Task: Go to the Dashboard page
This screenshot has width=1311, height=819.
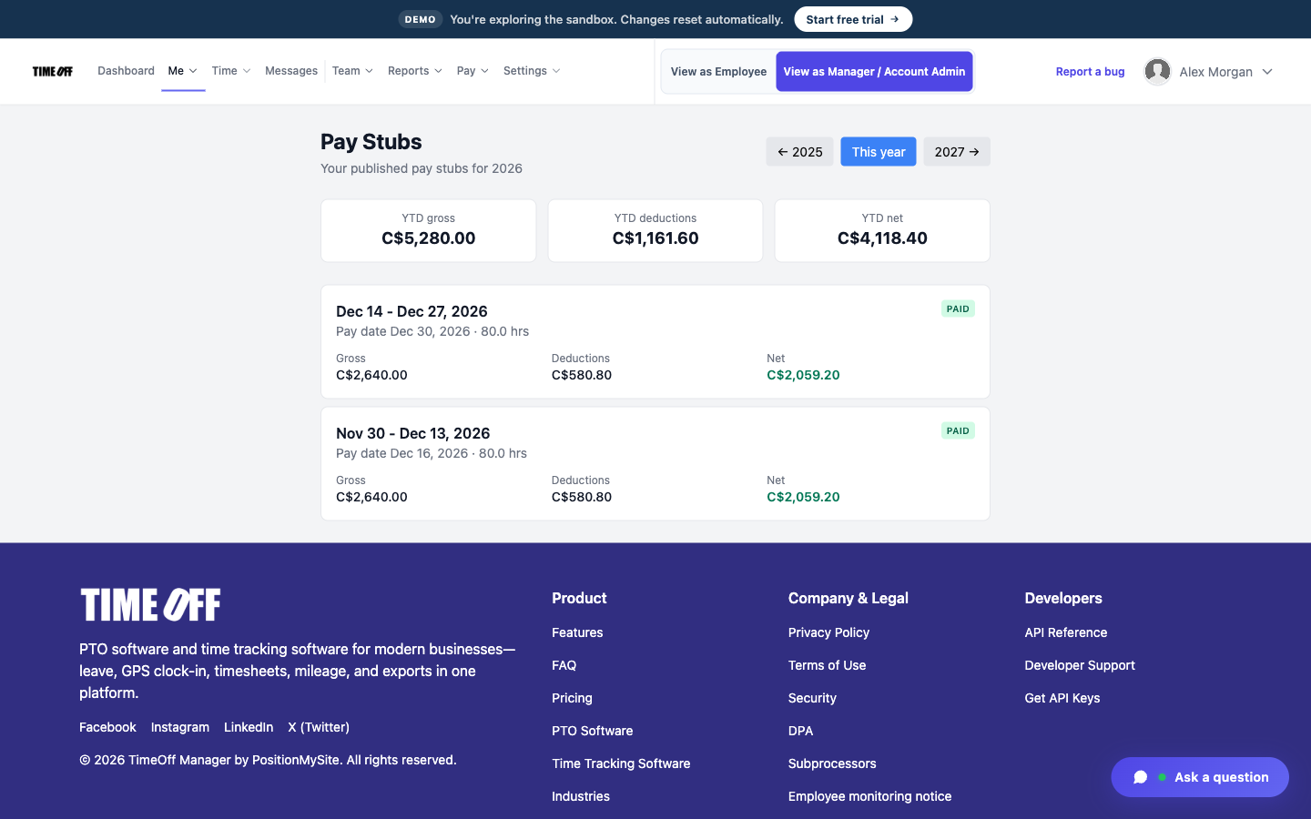Action: [126, 71]
